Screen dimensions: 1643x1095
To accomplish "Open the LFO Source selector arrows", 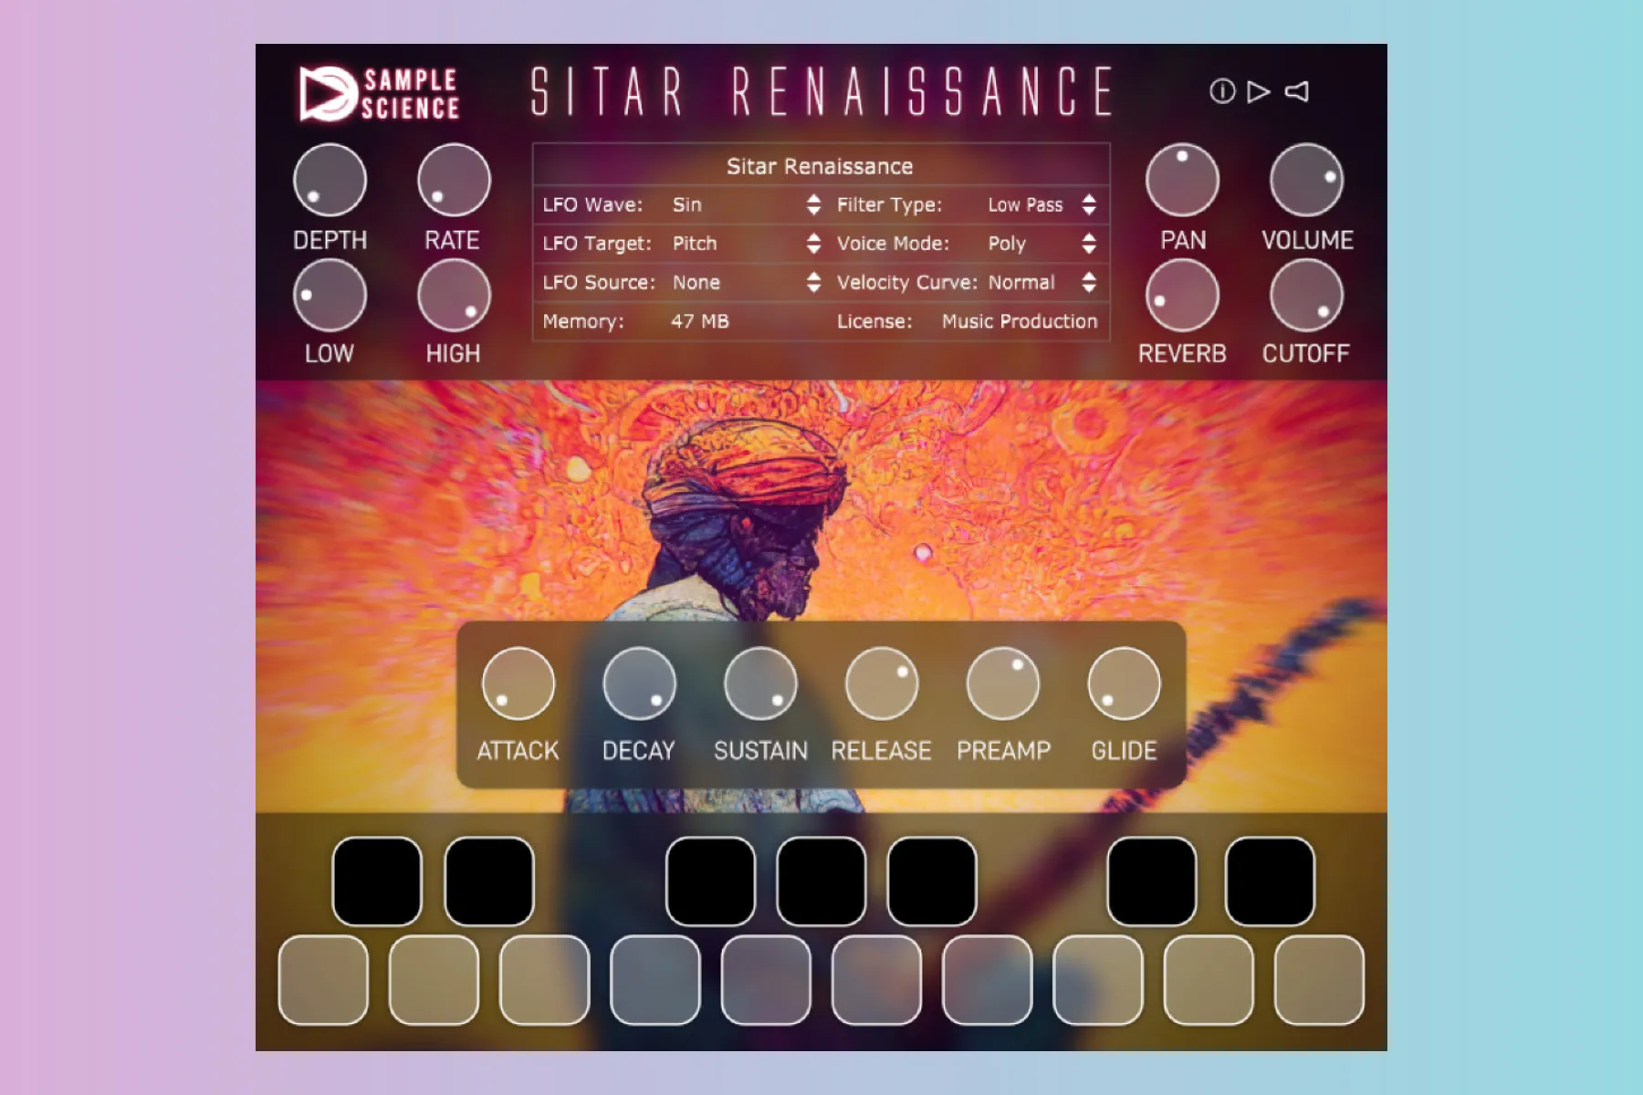I will (813, 282).
